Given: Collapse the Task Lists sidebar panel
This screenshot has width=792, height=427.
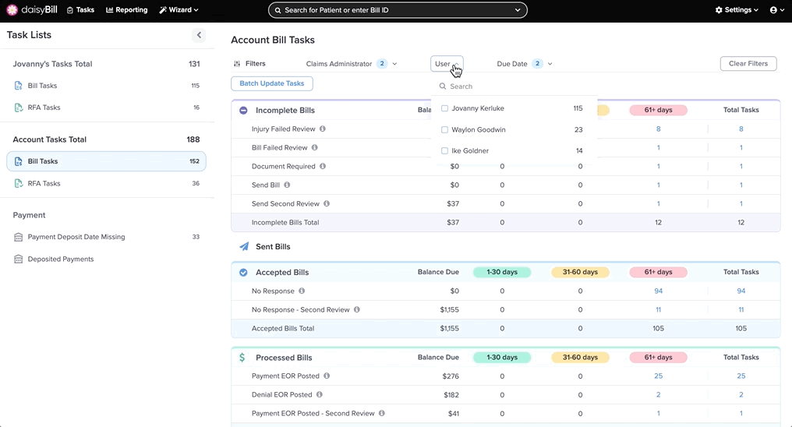Looking at the screenshot, I should click(199, 35).
